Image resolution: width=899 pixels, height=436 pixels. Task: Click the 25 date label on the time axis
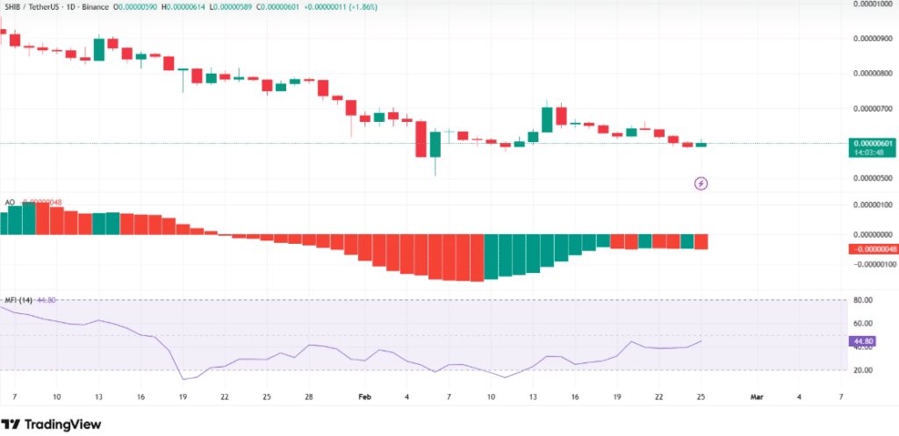[701, 397]
